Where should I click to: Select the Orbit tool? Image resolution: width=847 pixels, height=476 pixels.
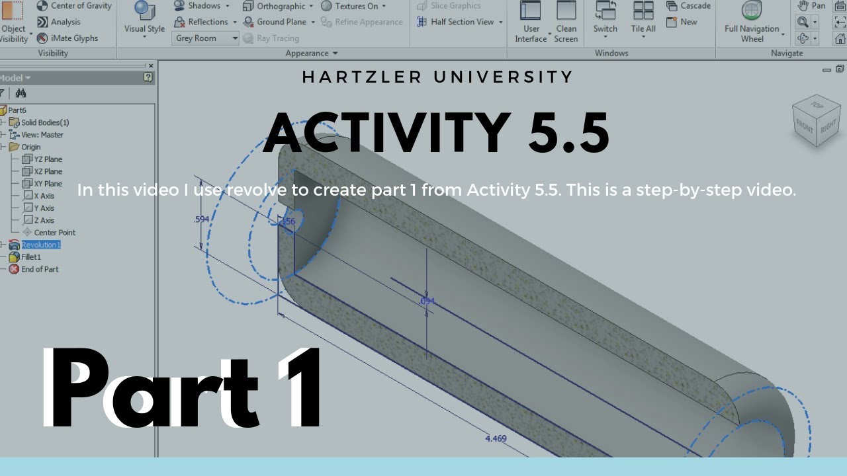(x=803, y=38)
